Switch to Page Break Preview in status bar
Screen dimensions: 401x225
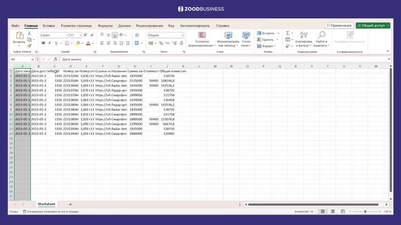pyautogui.click(x=343, y=211)
